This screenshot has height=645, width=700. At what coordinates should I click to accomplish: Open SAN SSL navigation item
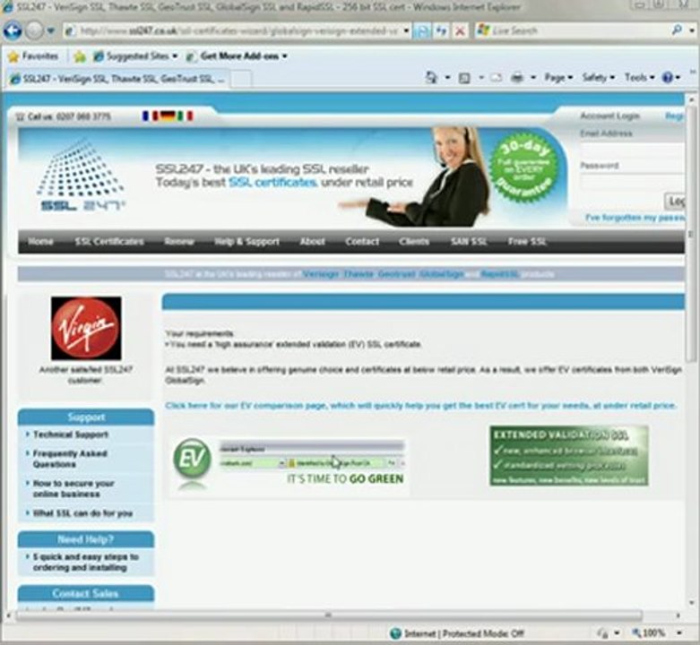(x=469, y=241)
